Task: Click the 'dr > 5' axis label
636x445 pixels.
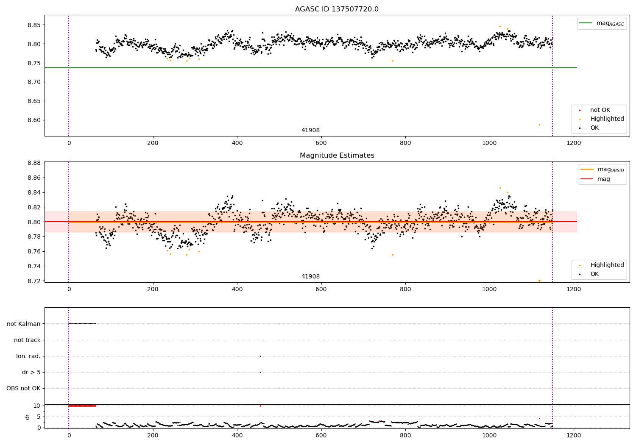Action: click(x=31, y=373)
